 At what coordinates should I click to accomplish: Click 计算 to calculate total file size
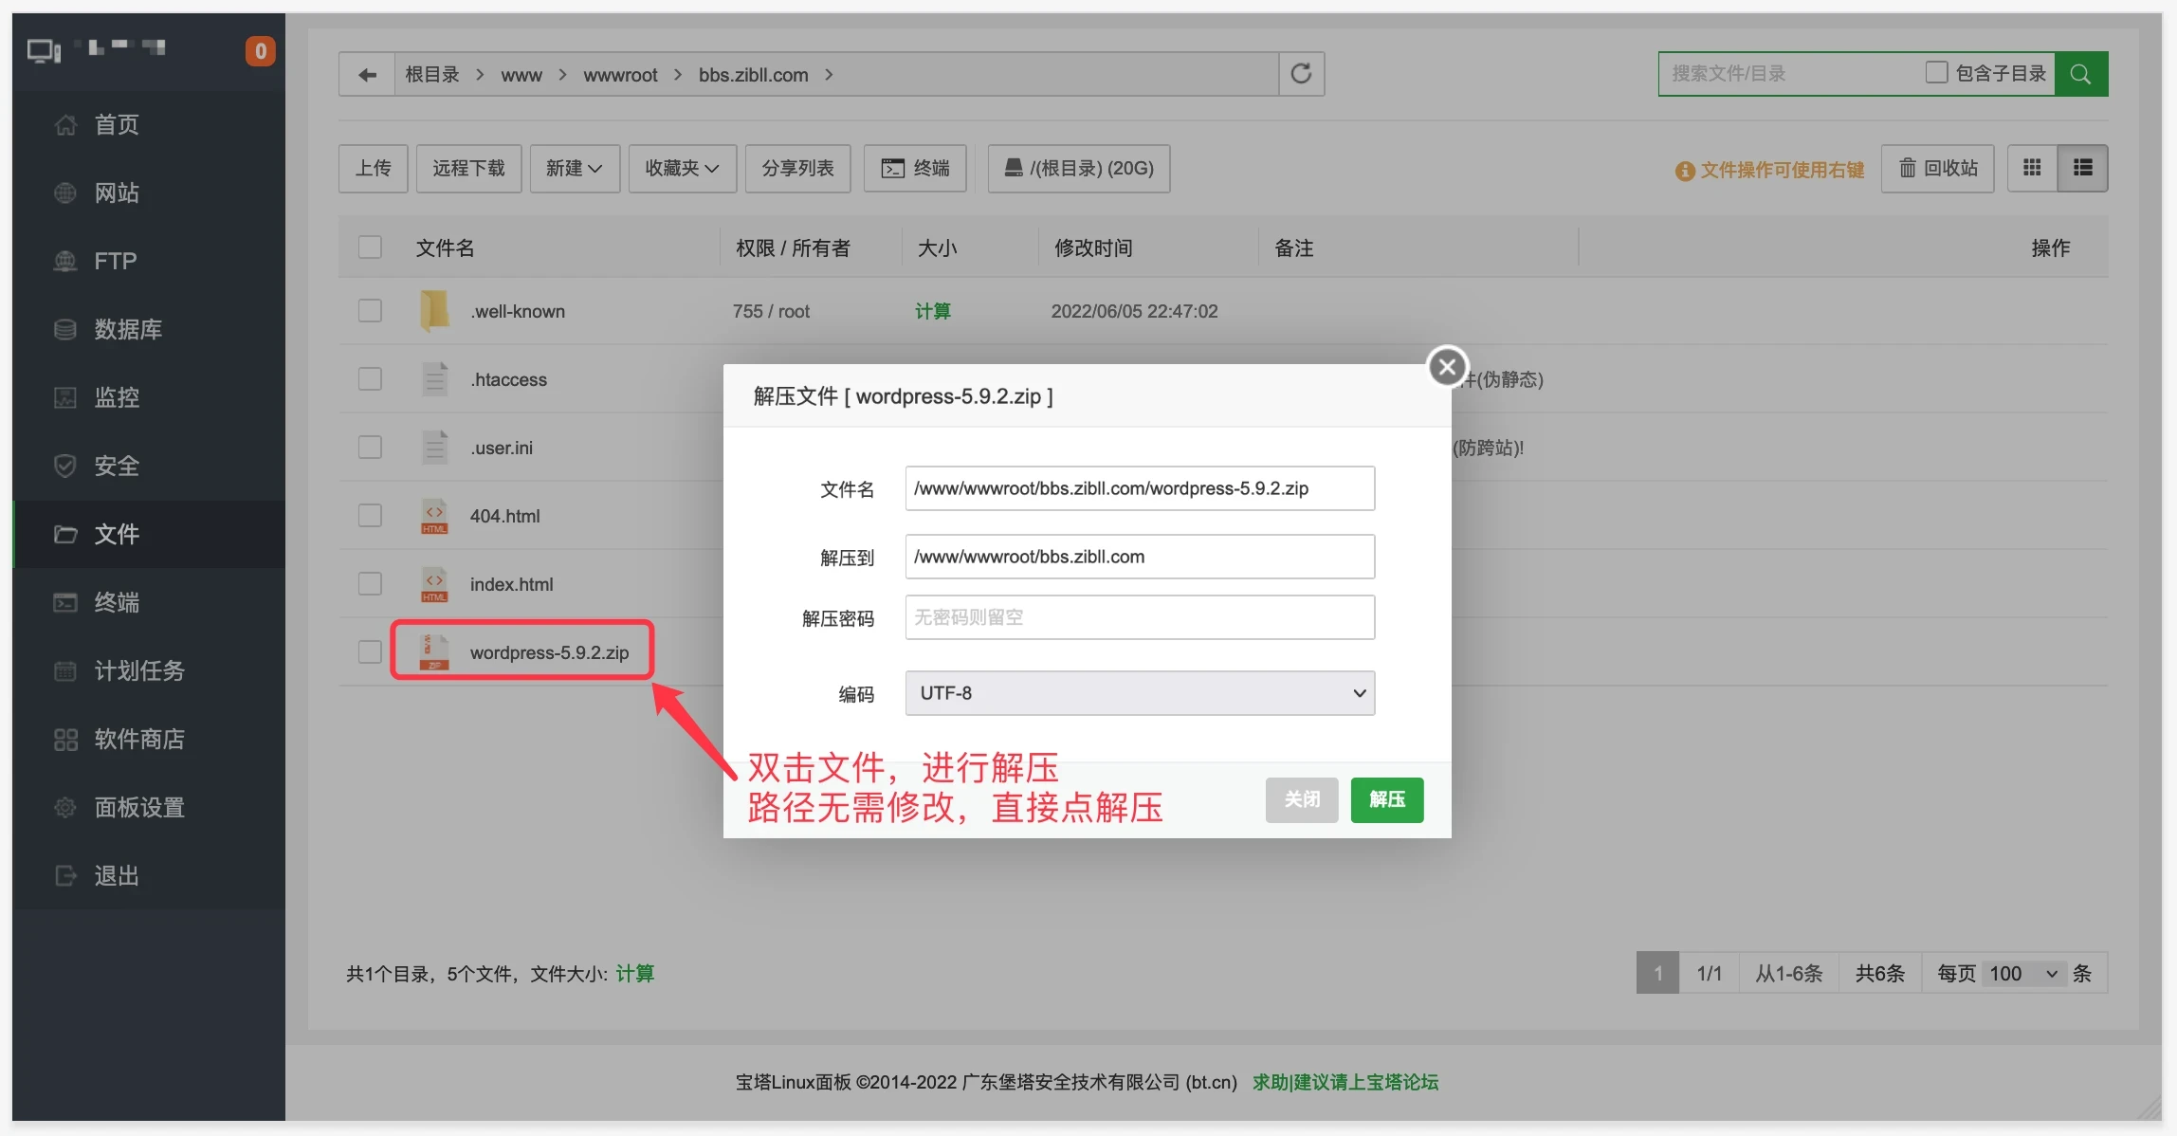[x=634, y=973]
